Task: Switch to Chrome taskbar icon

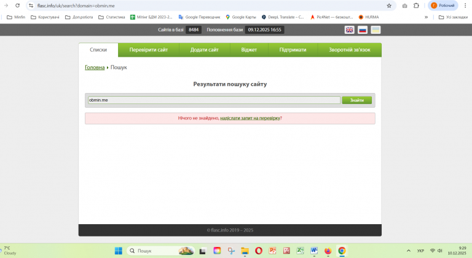Action: (342, 251)
